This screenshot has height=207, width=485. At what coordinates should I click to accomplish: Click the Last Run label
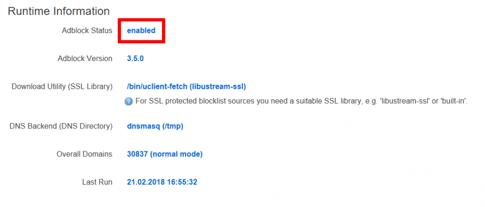[x=97, y=182]
